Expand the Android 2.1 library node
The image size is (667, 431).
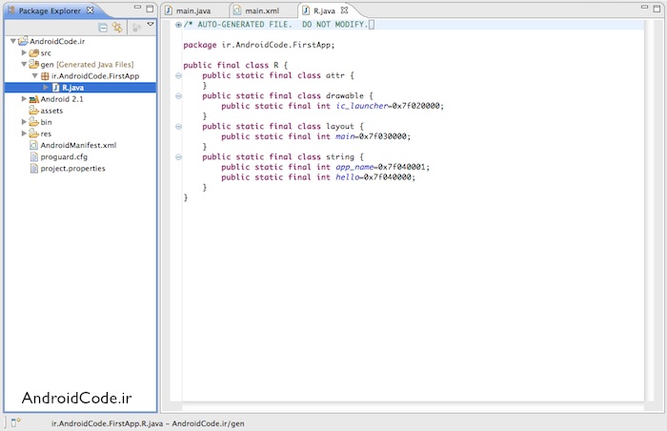tap(24, 98)
